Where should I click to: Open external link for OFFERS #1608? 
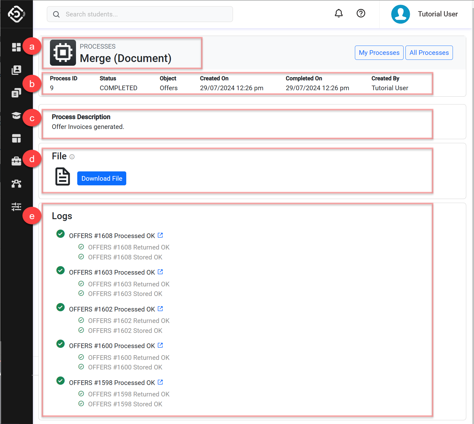pos(160,235)
